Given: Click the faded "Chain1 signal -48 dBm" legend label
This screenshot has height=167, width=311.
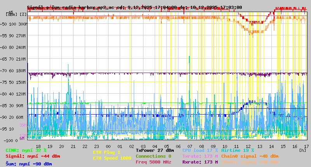Looking at the screenshot, I should click(250, 162).
